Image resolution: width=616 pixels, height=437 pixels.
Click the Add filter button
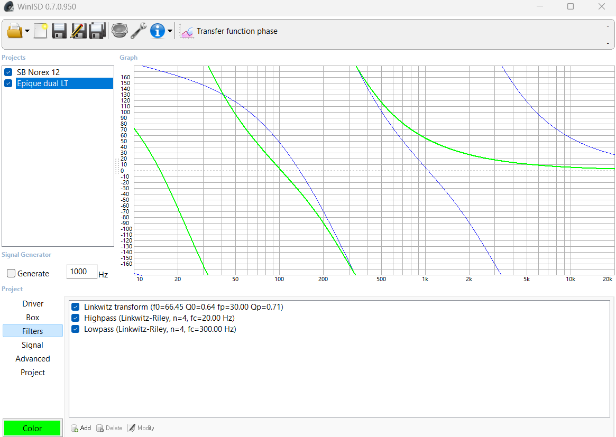point(81,428)
